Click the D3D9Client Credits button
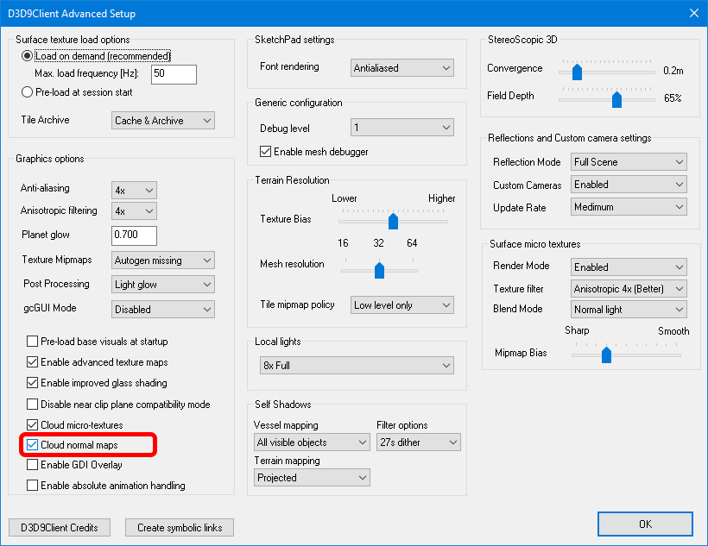 (x=60, y=528)
